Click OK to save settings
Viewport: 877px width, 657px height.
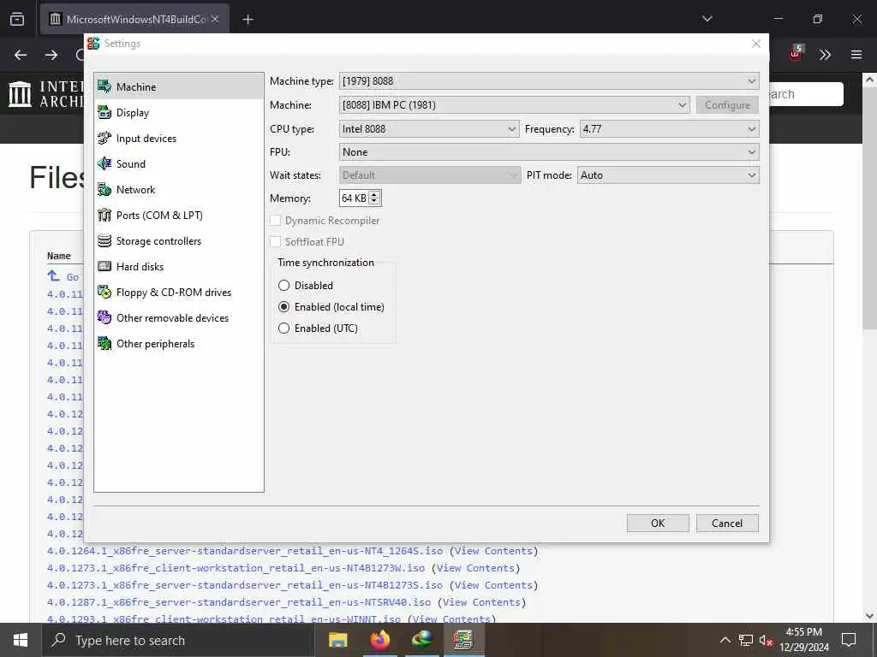click(658, 523)
